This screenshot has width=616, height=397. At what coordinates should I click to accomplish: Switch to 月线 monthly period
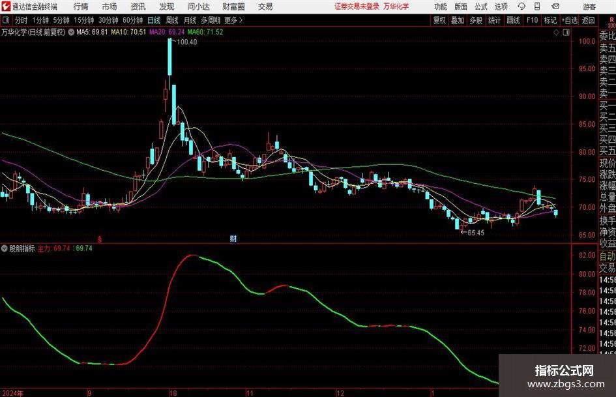click(x=190, y=20)
